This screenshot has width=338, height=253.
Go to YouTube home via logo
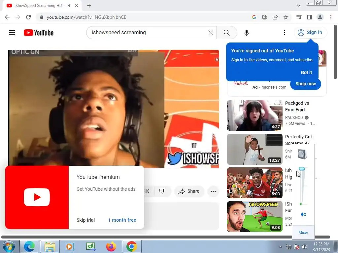point(39,33)
